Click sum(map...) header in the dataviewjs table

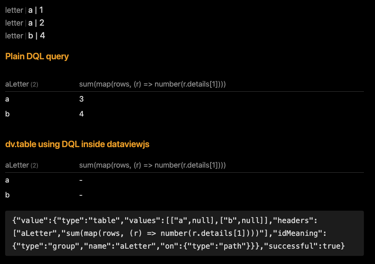tap(152, 165)
